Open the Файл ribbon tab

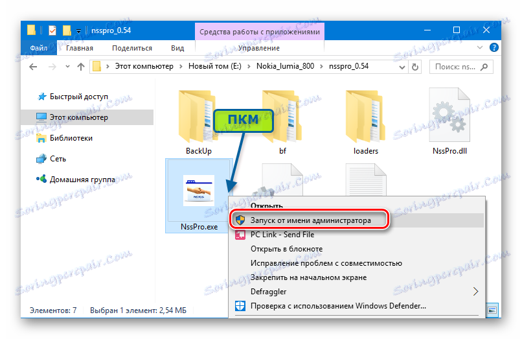pyautogui.click(x=39, y=48)
